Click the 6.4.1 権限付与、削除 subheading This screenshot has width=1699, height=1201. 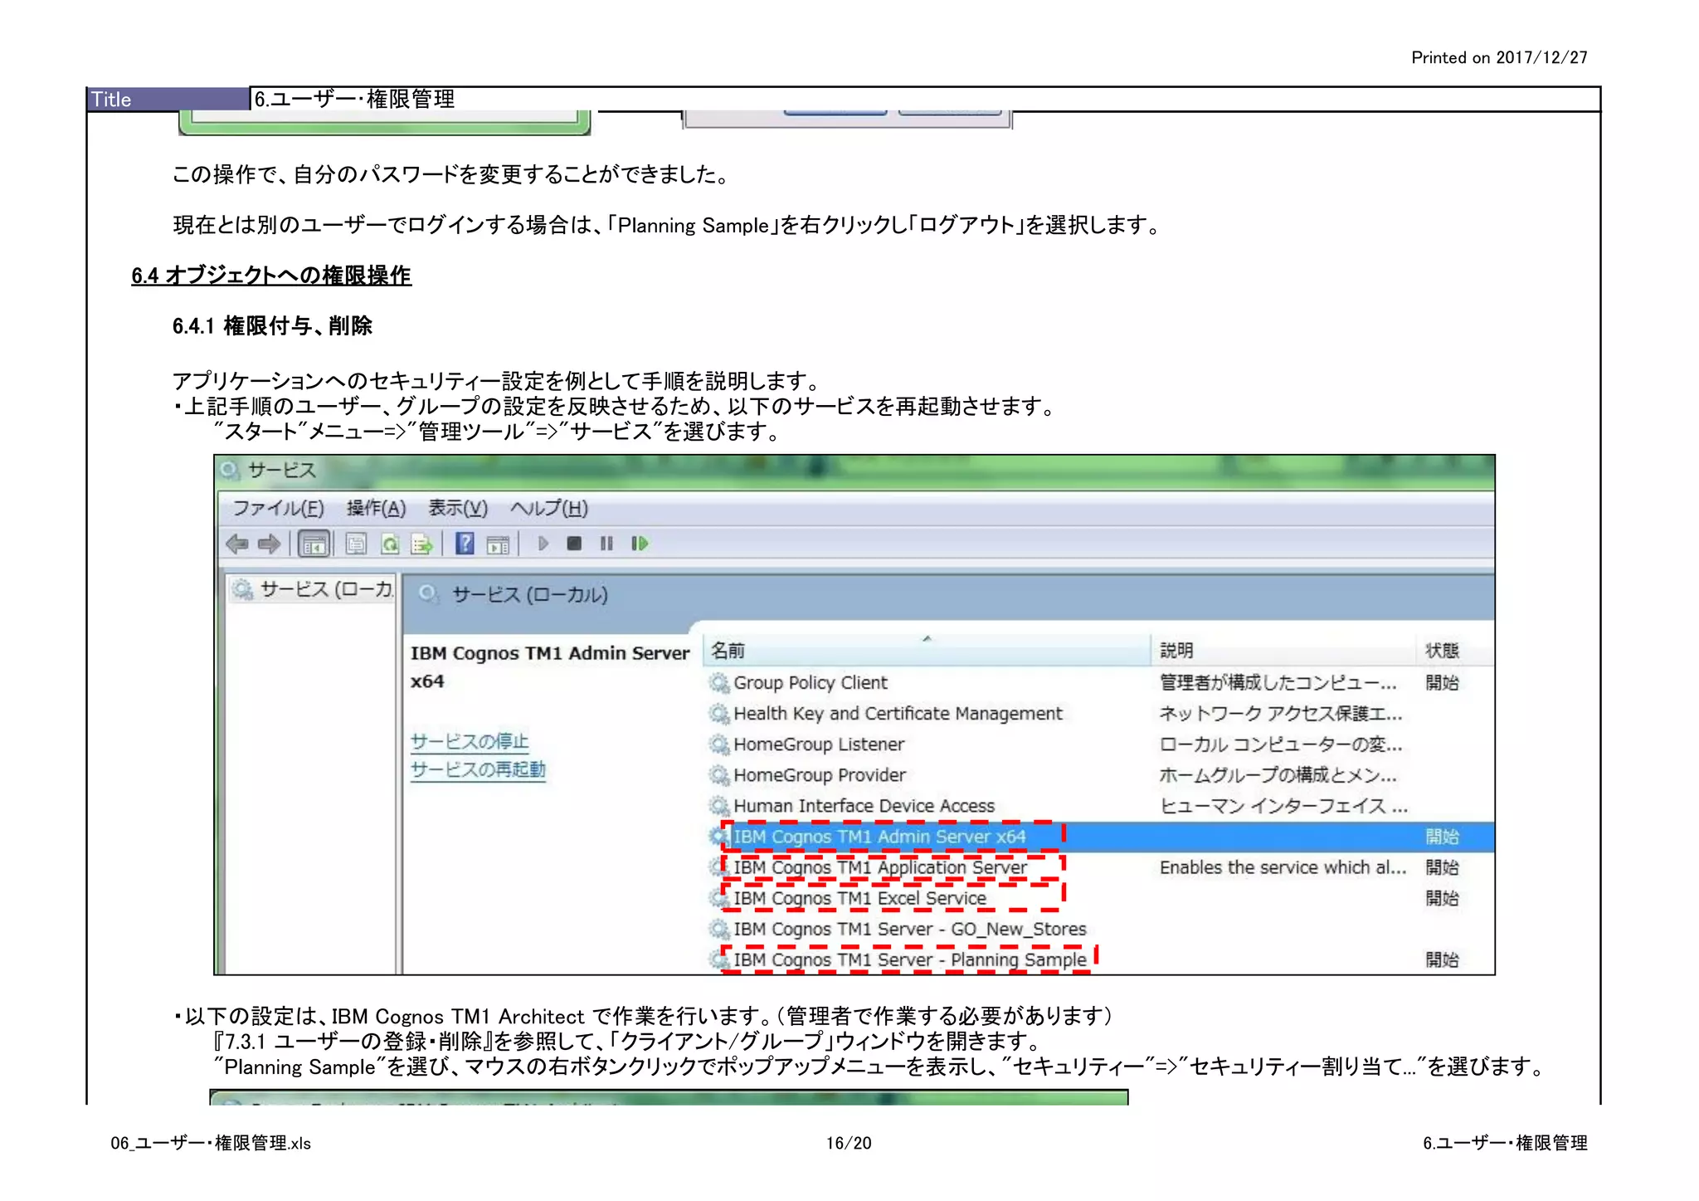[x=272, y=325]
